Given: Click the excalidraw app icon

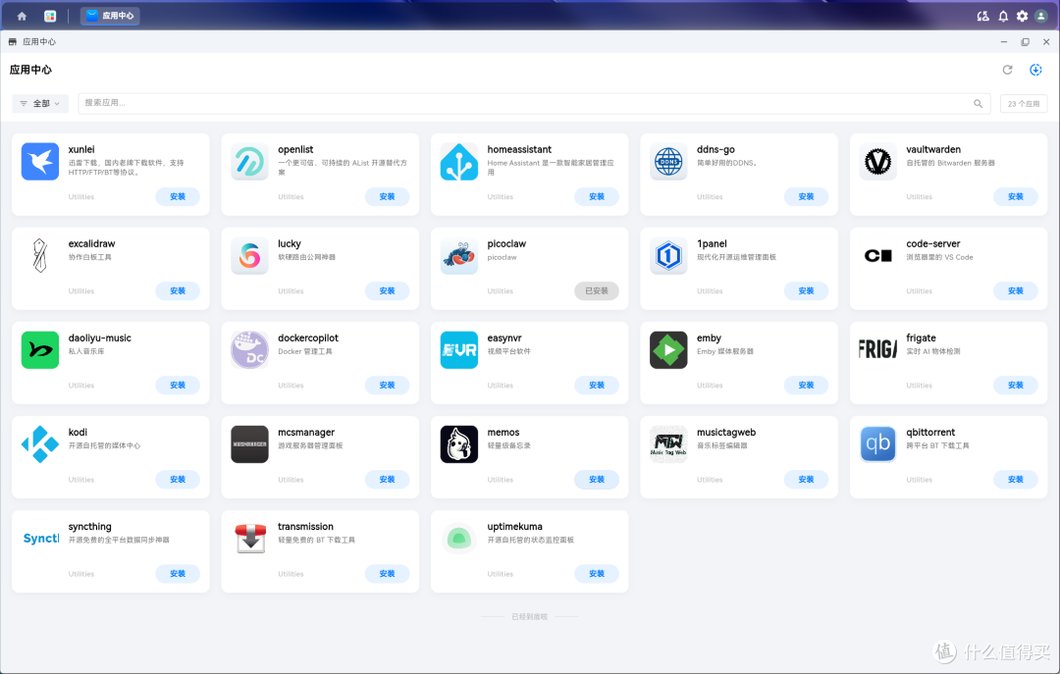Looking at the screenshot, I should pyautogui.click(x=40, y=255).
